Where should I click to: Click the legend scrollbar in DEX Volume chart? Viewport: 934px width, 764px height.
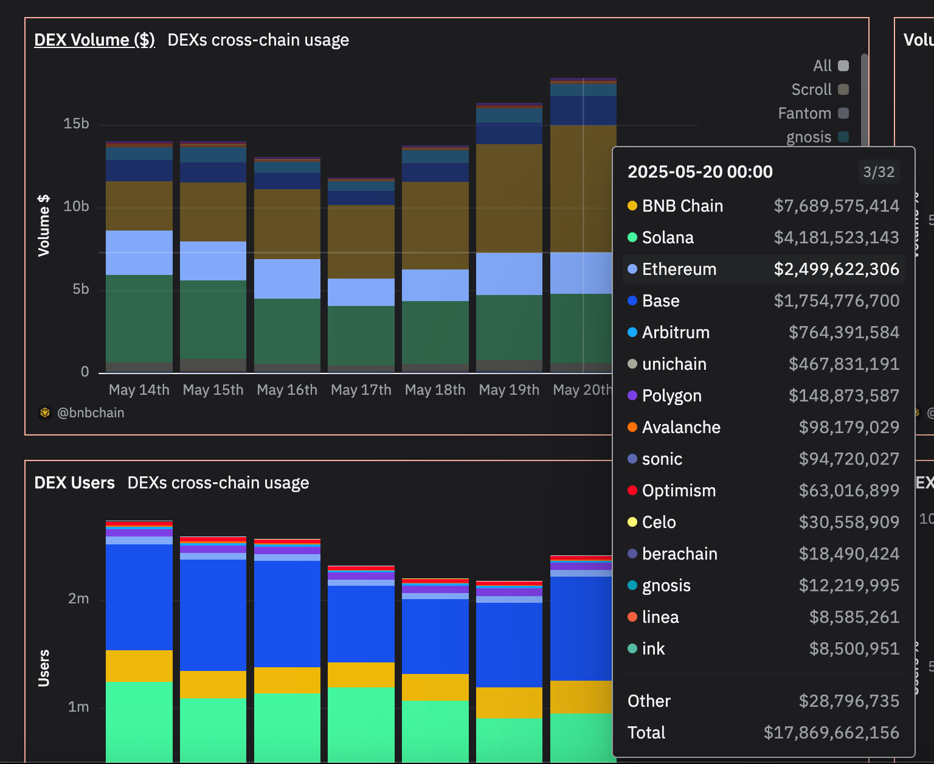click(x=864, y=100)
